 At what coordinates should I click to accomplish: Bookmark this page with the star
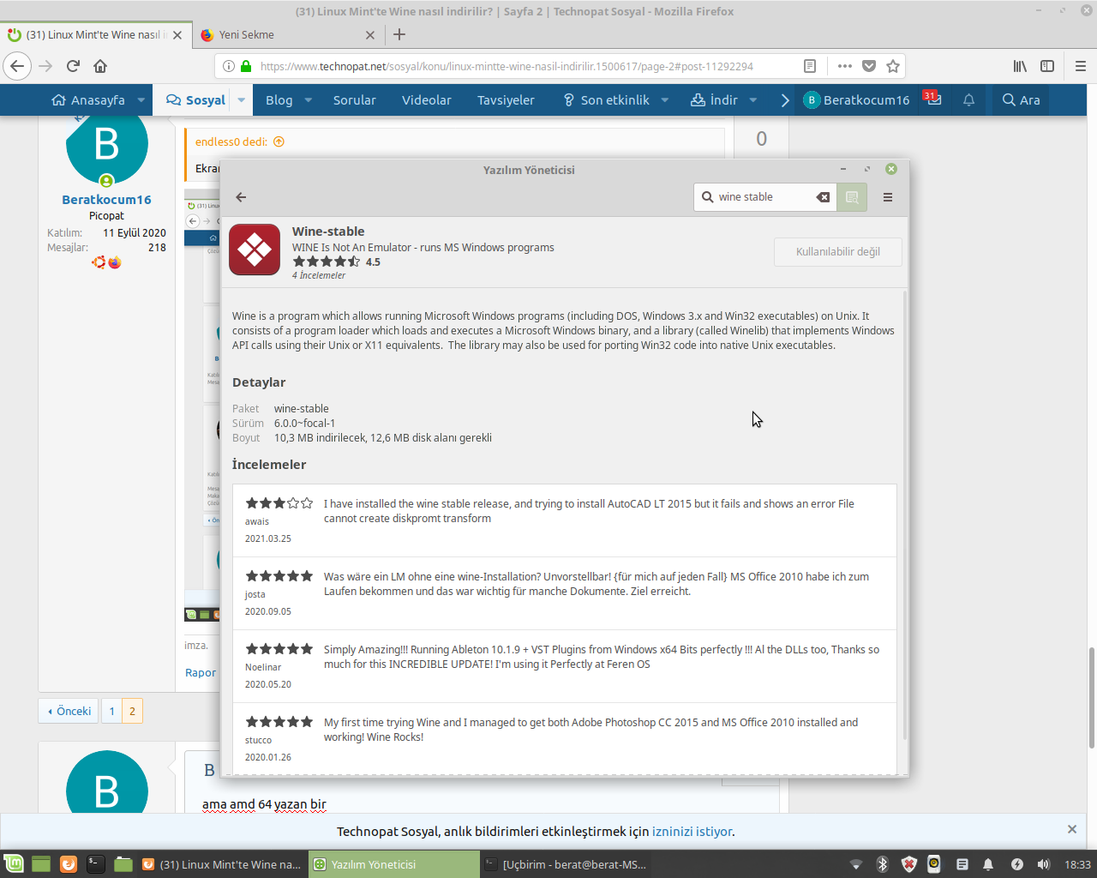[893, 66]
